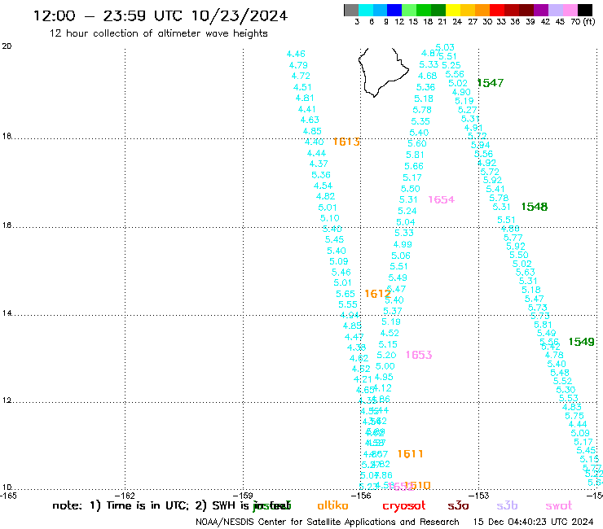The height and width of the screenshot is (529, 603).
Task: Click the wave height value 5.66
Action: tap(414, 166)
